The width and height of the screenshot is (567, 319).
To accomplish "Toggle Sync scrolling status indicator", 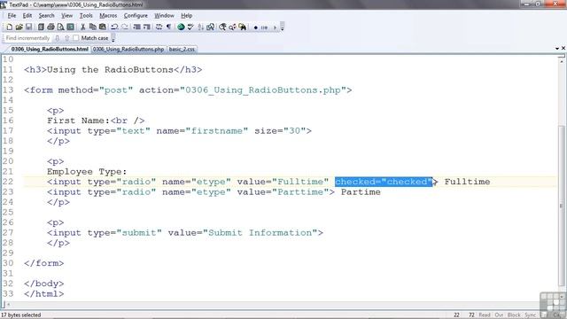I will pos(530,315).
